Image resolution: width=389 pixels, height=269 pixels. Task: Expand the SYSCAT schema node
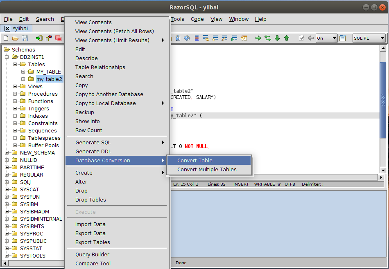(7, 190)
